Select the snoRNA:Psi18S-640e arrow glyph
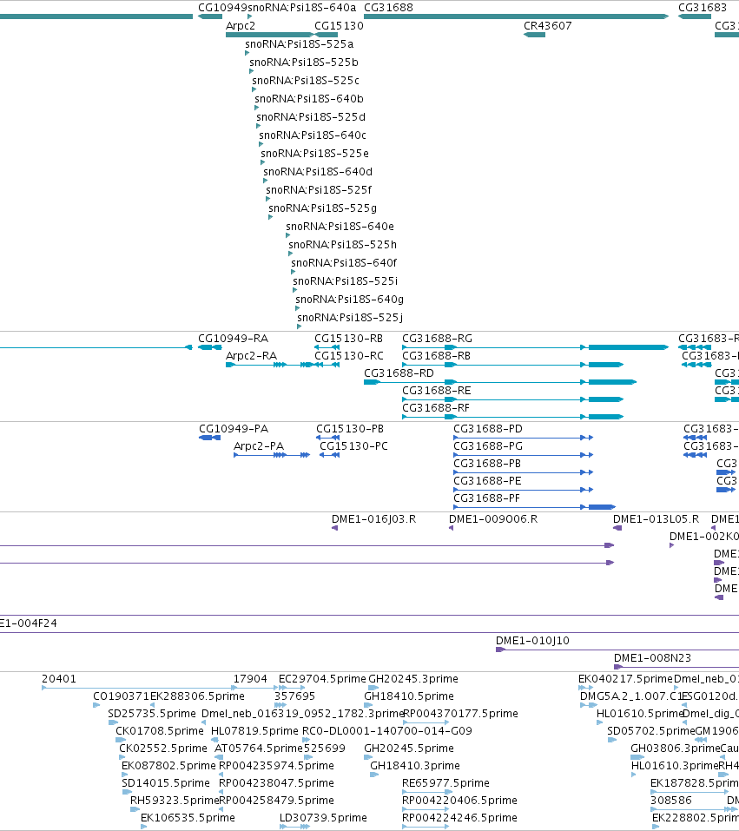 point(287,235)
